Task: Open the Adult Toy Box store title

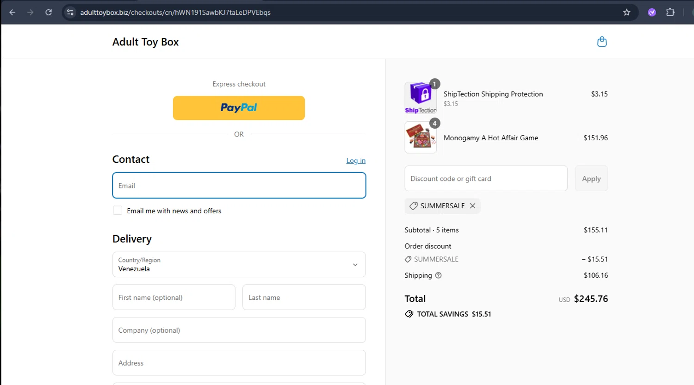Action: [x=145, y=42]
